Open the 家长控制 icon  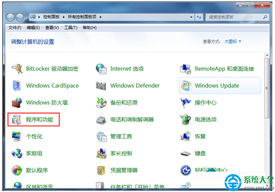tap(101, 153)
